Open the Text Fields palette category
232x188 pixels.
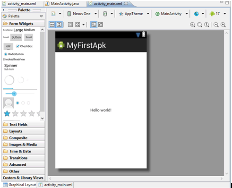tap(23, 125)
